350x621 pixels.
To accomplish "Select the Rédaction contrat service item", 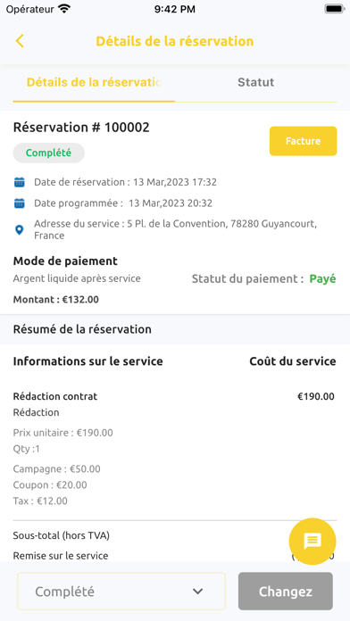I will [x=55, y=396].
